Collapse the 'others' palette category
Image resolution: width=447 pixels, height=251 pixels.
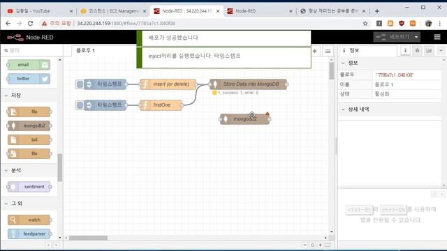click(29, 204)
